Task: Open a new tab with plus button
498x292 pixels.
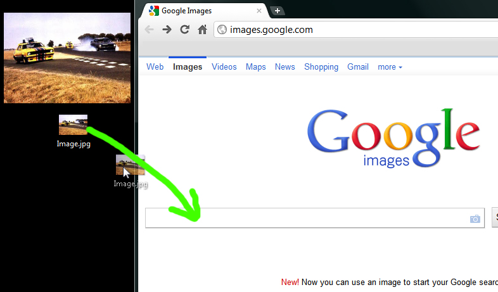Action: coord(278,11)
